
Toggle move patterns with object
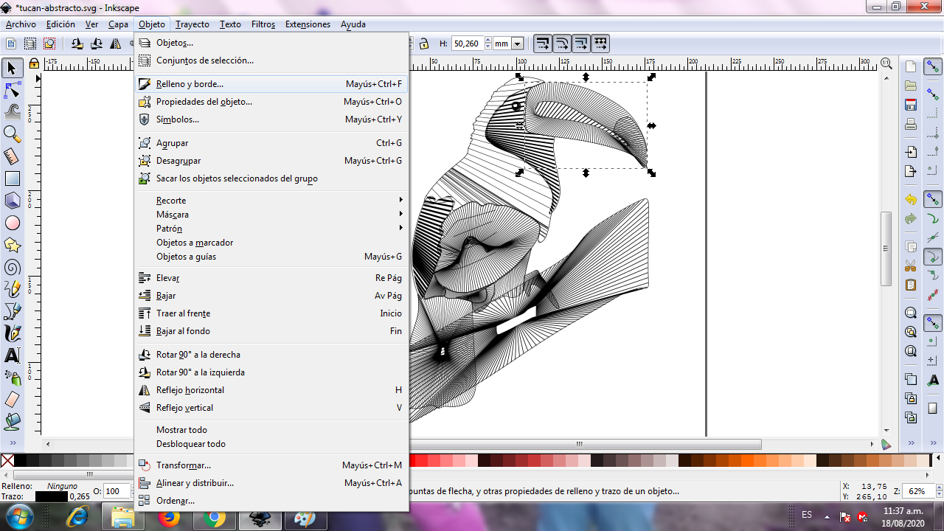600,44
